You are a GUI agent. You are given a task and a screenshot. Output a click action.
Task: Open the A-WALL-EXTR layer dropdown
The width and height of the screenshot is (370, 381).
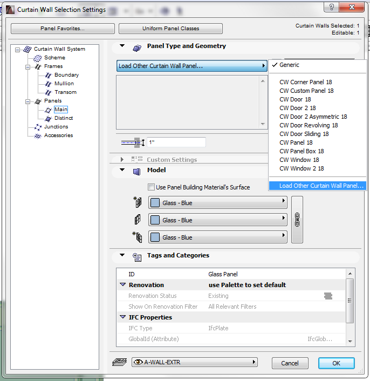click(195, 362)
